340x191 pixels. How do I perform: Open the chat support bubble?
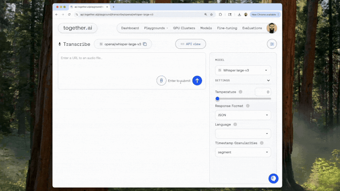pos(273,178)
